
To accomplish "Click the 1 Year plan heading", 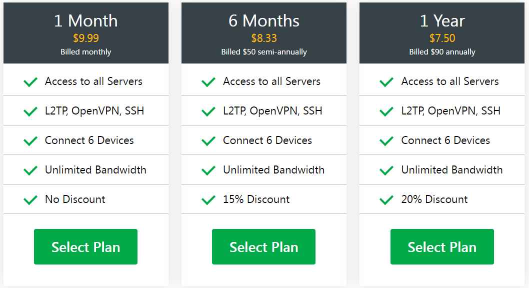I will tap(442, 21).
